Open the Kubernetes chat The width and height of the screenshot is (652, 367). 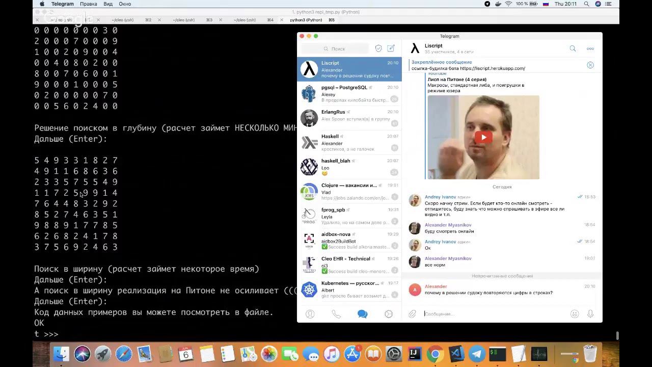(x=349, y=290)
